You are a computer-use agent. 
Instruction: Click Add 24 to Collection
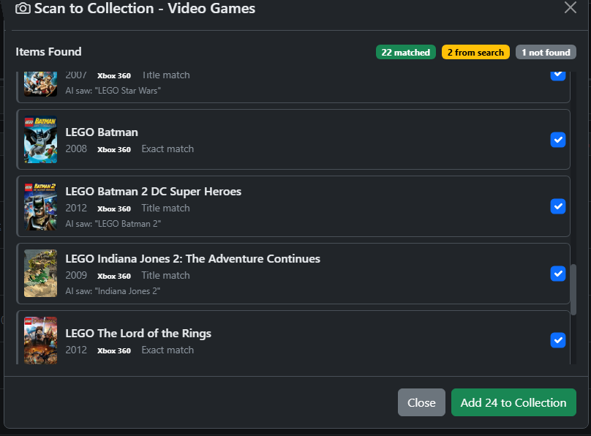coord(513,402)
